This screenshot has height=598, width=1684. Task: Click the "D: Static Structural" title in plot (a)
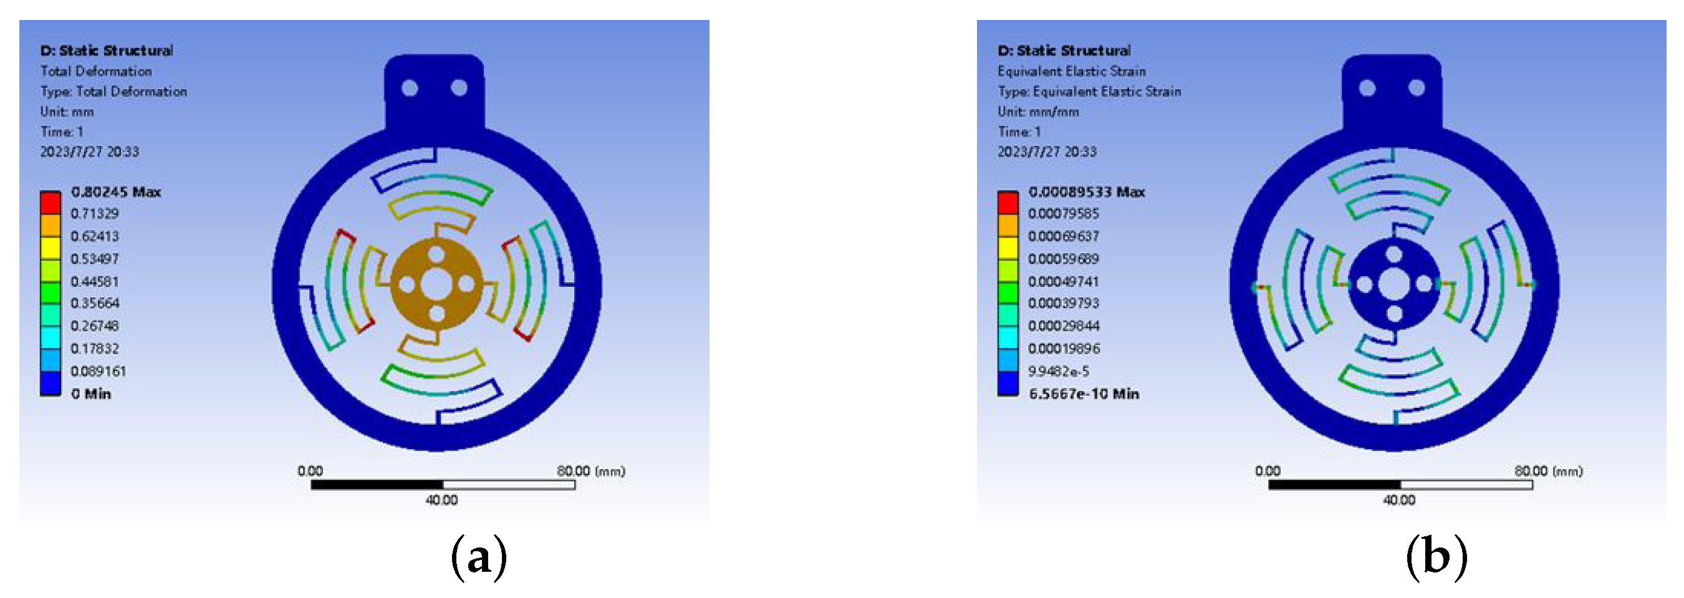(x=107, y=51)
